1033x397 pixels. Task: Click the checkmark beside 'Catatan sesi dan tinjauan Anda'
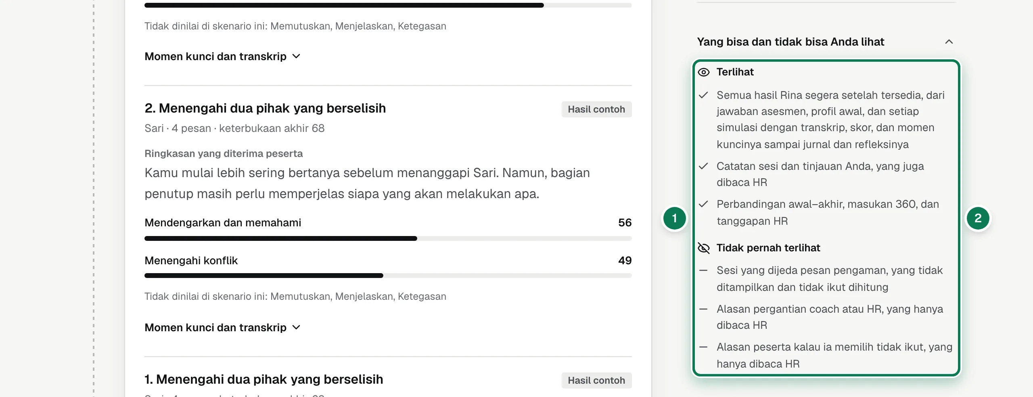coord(703,166)
